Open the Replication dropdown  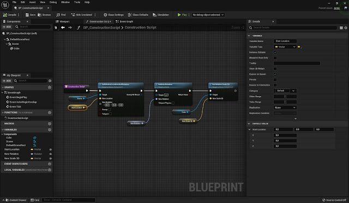285,108
